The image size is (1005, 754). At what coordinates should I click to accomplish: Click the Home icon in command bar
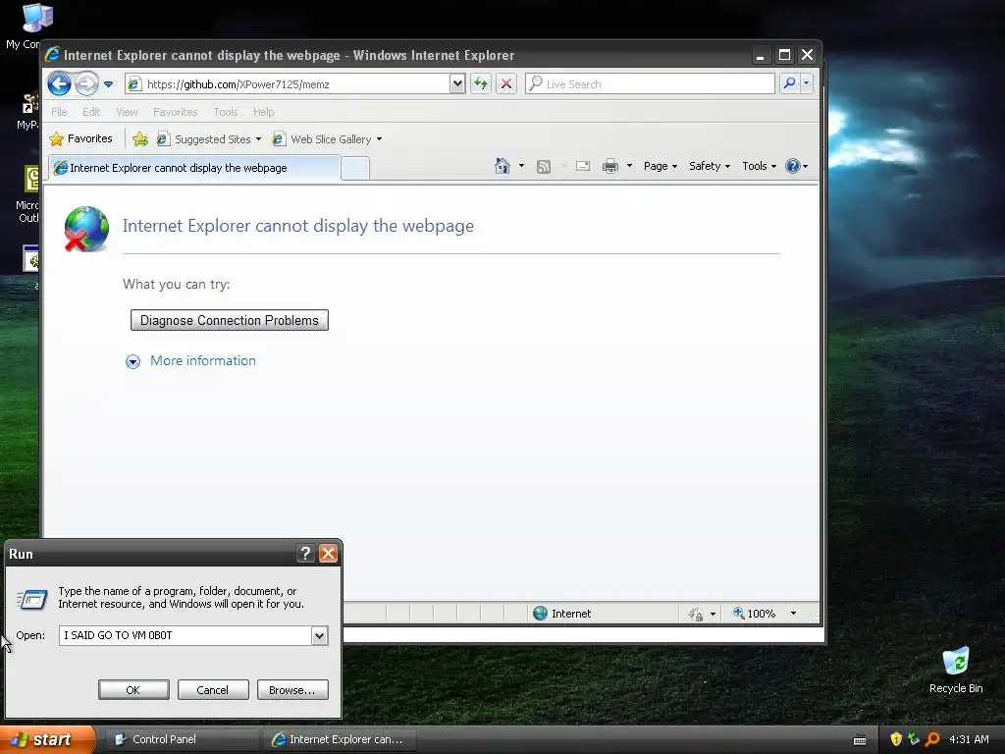point(502,166)
